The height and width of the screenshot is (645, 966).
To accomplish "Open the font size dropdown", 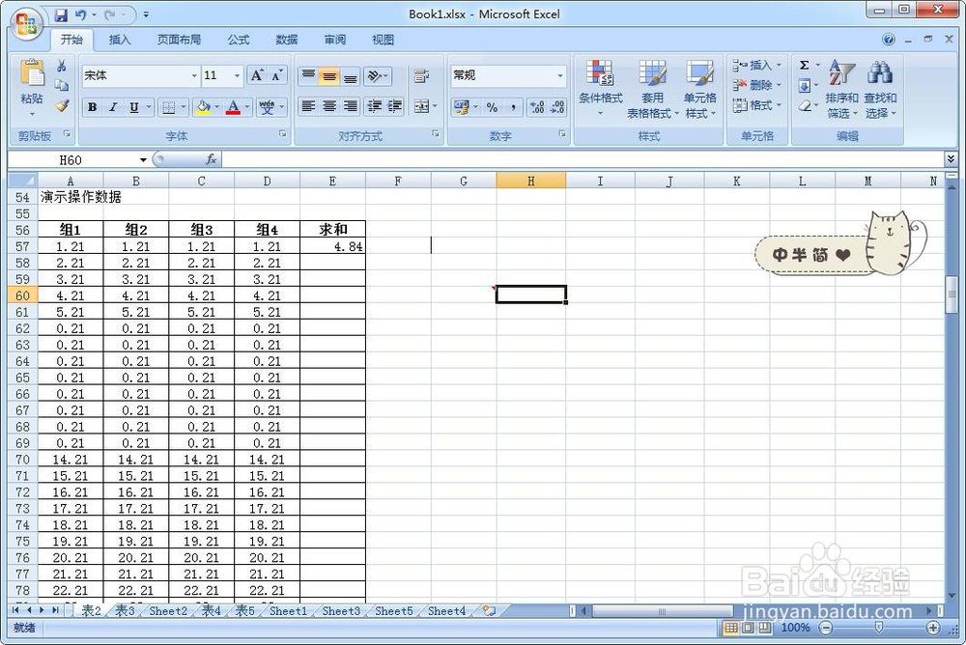I will (237, 75).
